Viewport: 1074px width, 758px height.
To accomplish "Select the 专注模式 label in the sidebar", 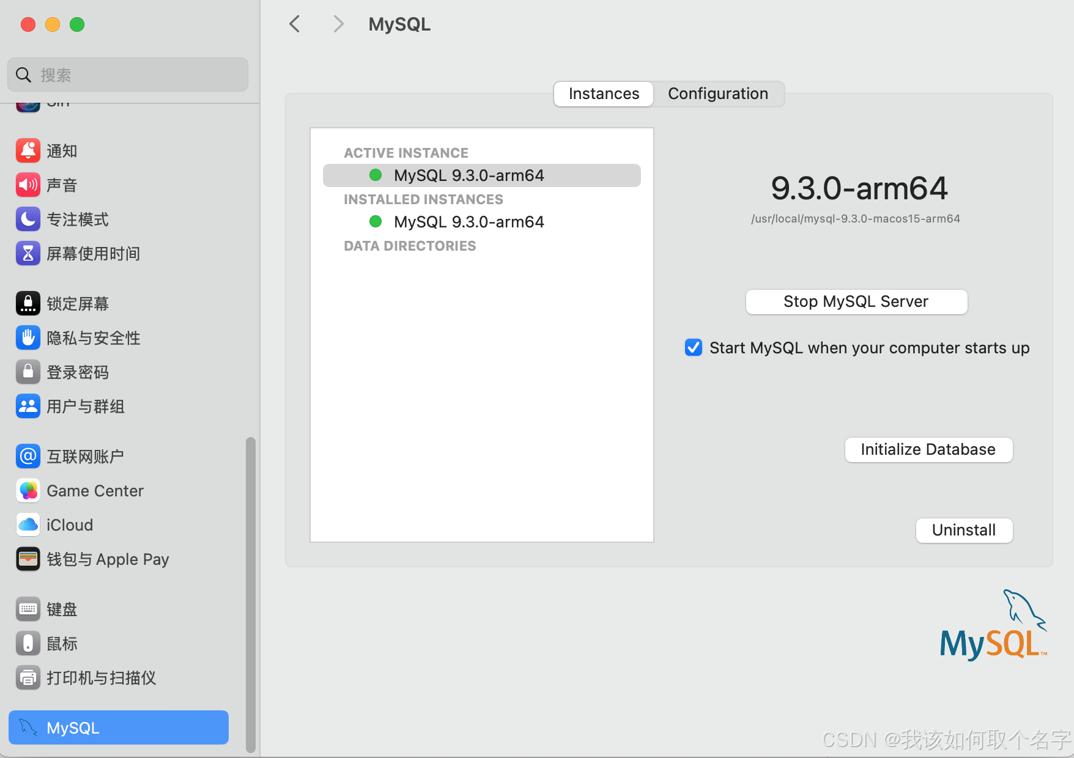I will click(78, 219).
